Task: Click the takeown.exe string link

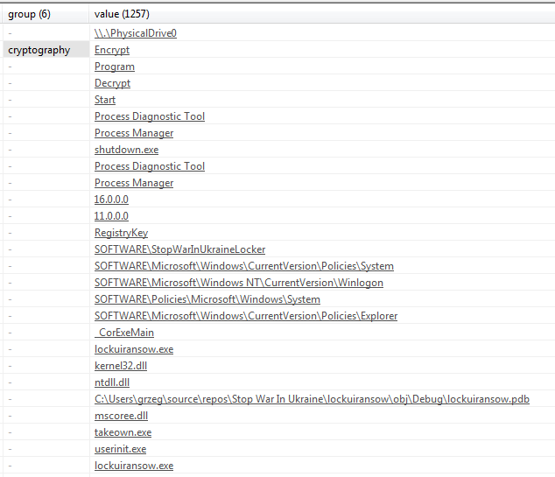Action: tap(123, 432)
